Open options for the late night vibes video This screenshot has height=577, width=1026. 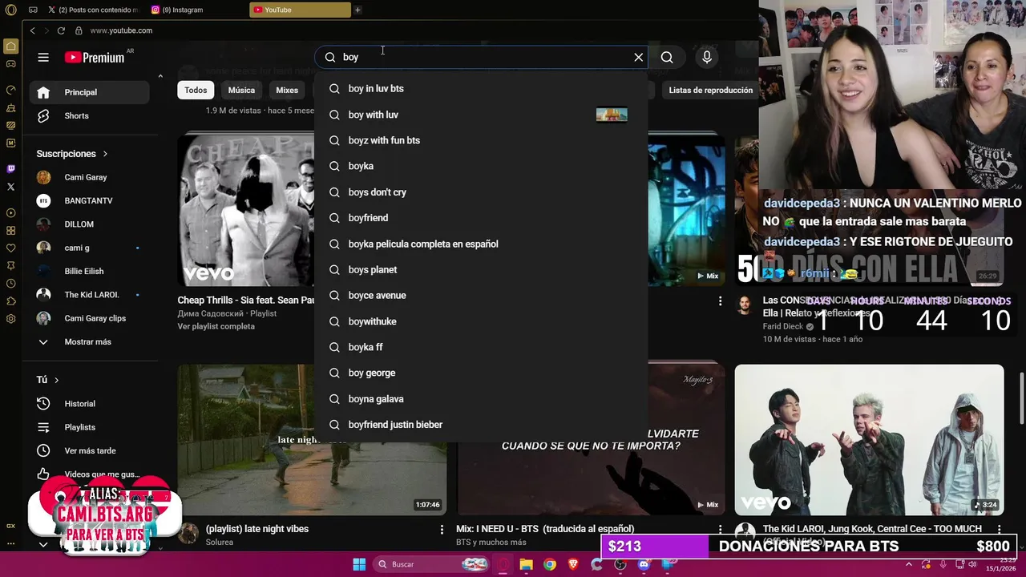pos(442,530)
